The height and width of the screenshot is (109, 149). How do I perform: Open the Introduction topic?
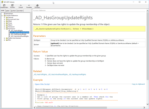pyautogui.click(x=9, y=14)
